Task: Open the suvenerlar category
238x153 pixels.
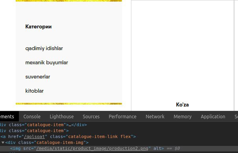Action: click(x=38, y=76)
